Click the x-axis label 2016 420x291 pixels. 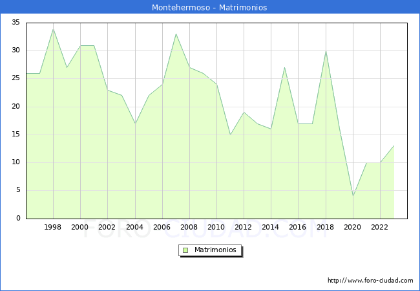tap(298, 227)
